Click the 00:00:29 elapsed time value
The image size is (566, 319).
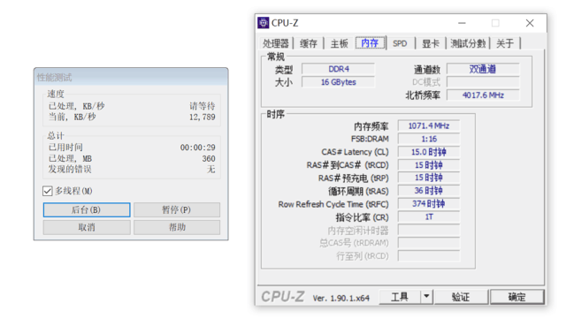click(x=198, y=148)
